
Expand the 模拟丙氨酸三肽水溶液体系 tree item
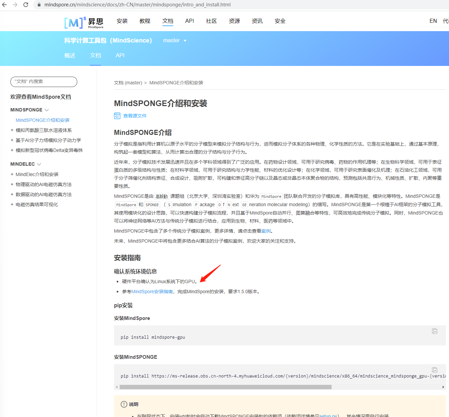(12, 130)
